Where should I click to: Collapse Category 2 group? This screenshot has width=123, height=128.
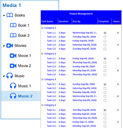tap(42, 54)
